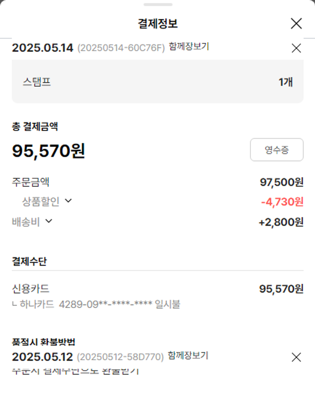Expand the 상품할인 discount details chevron
The image size is (315, 420).
pos(68,201)
